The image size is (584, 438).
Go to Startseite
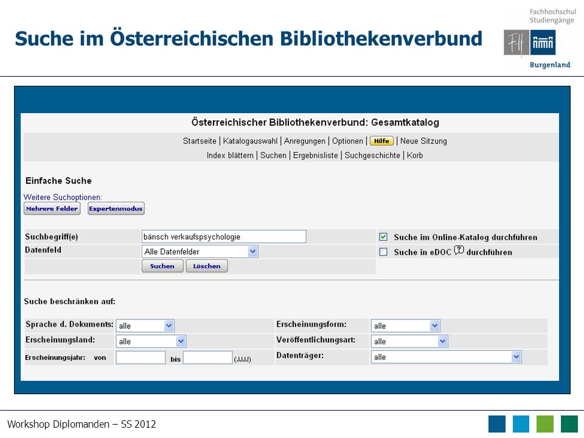point(200,141)
